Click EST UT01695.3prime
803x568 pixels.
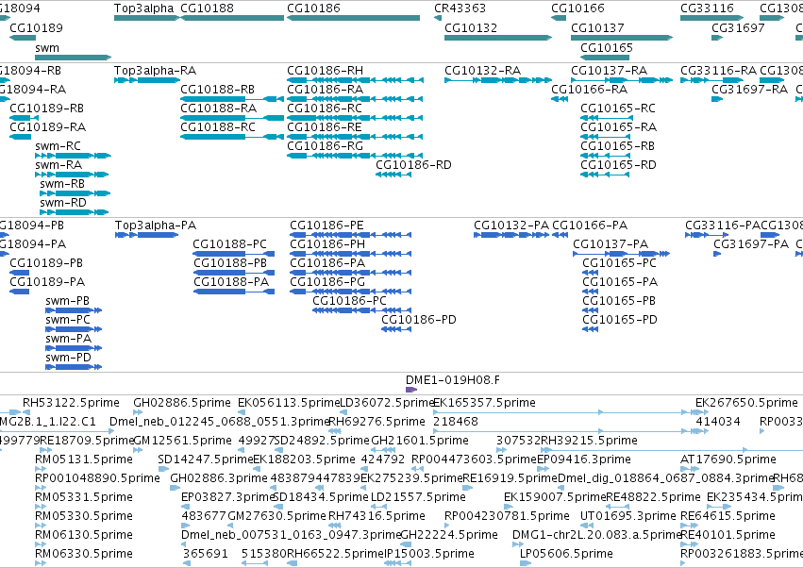pos(587,526)
